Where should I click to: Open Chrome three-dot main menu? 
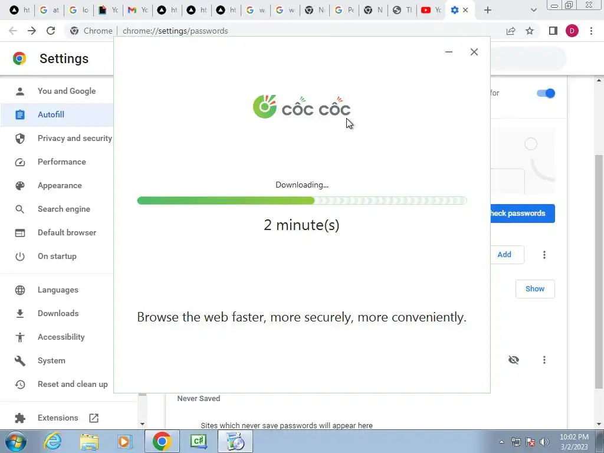[x=591, y=31]
